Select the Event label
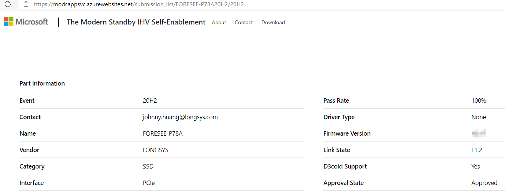 tap(27, 101)
